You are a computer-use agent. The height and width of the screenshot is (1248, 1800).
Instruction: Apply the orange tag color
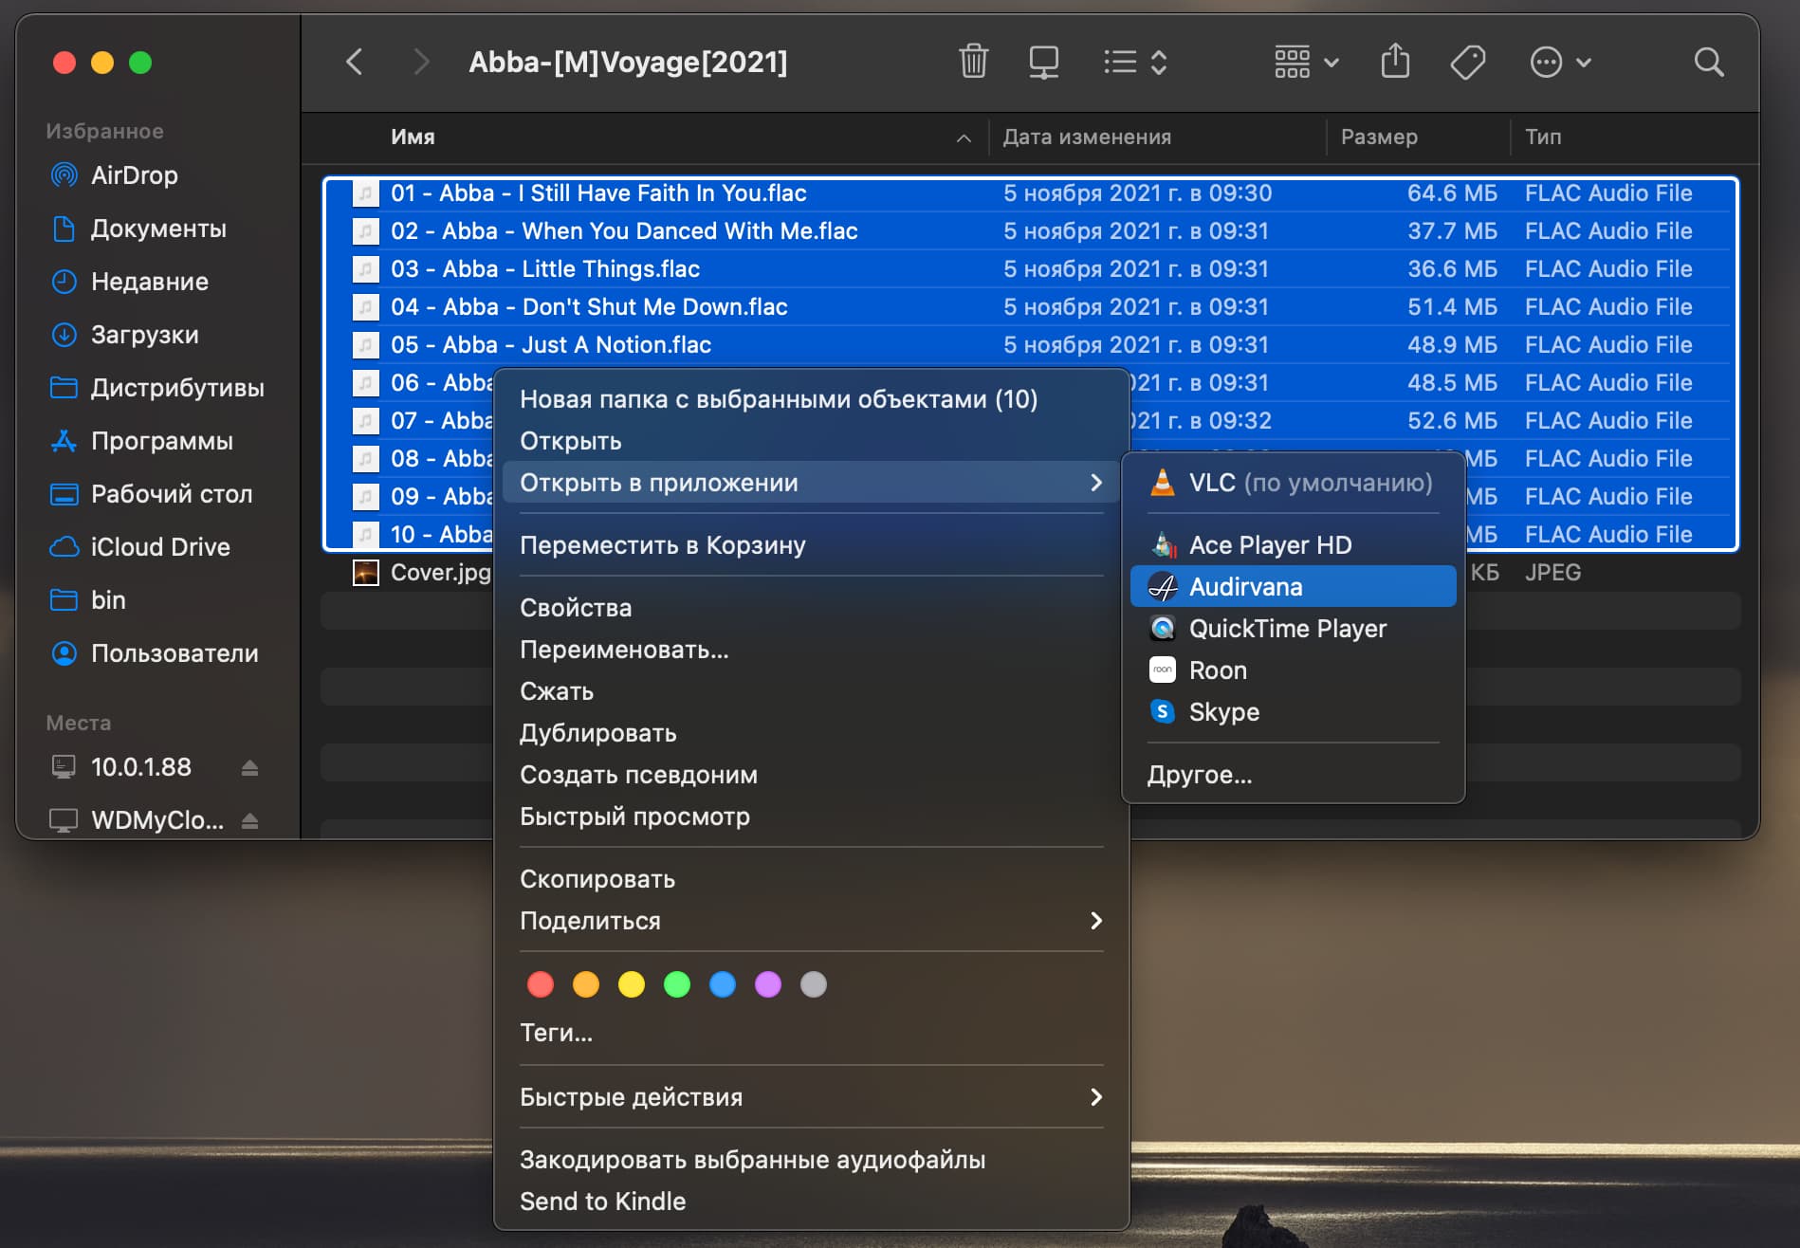tap(586, 984)
